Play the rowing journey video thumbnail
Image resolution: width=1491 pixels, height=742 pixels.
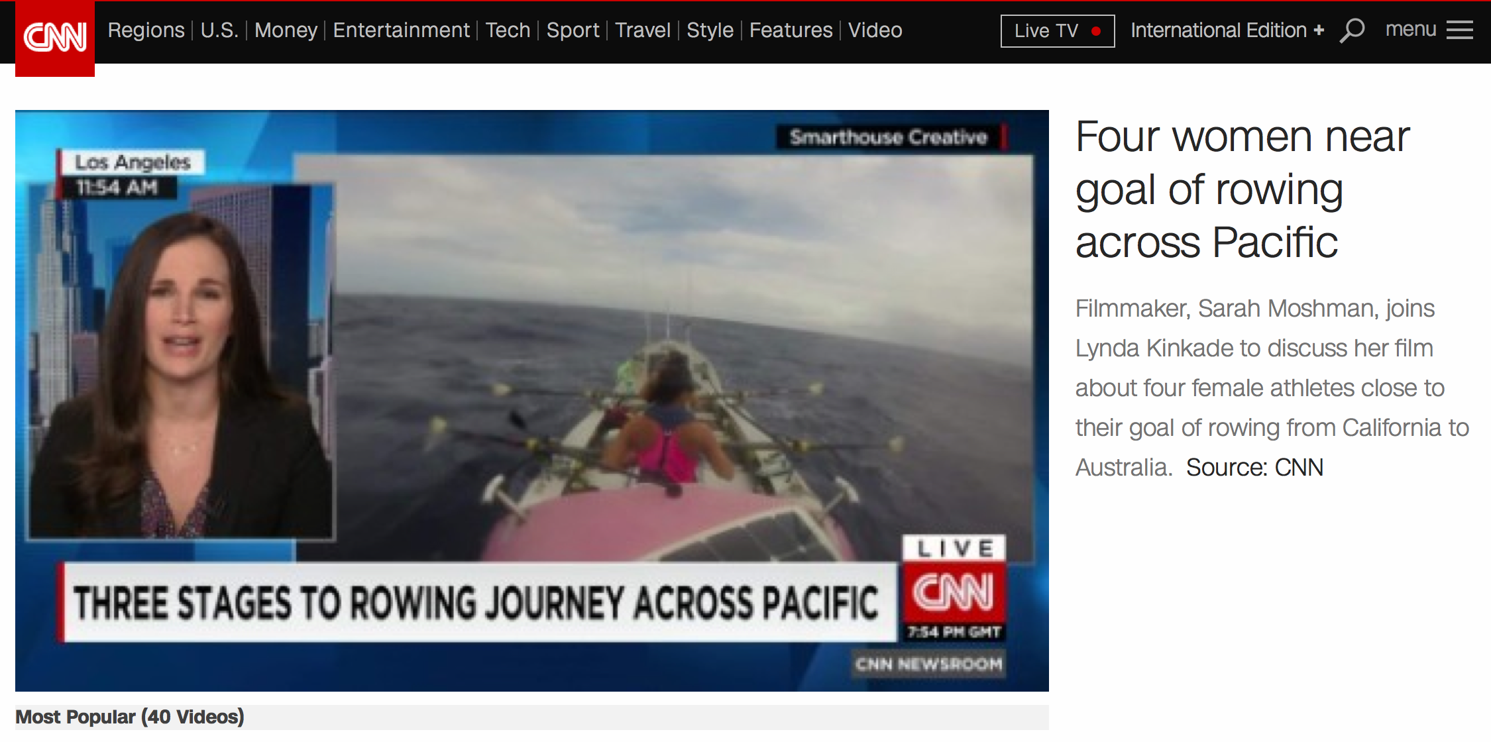(532, 401)
